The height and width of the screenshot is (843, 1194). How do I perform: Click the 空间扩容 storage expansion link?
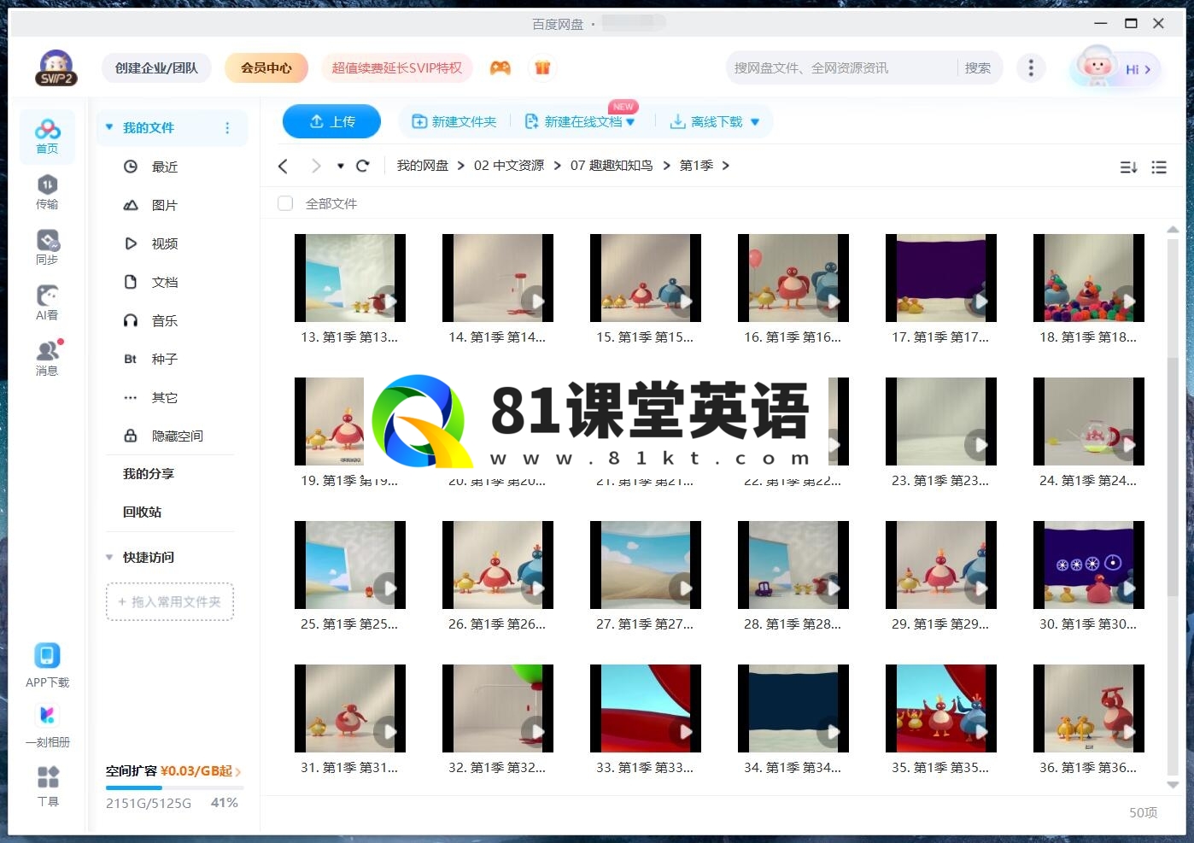(173, 770)
